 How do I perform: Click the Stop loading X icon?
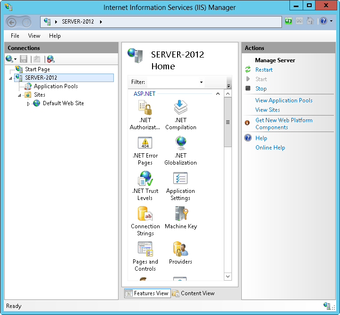tap(299, 21)
